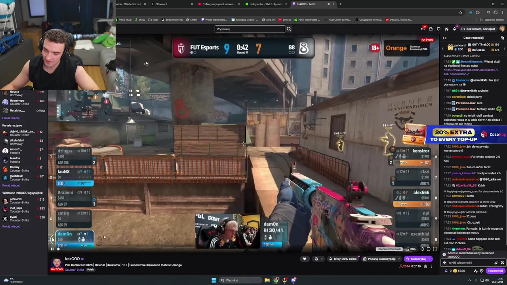Image resolution: width=507 pixels, height=285 pixels.
Task: Expand the Subskrybuj options chevron
Action: [430, 259]
